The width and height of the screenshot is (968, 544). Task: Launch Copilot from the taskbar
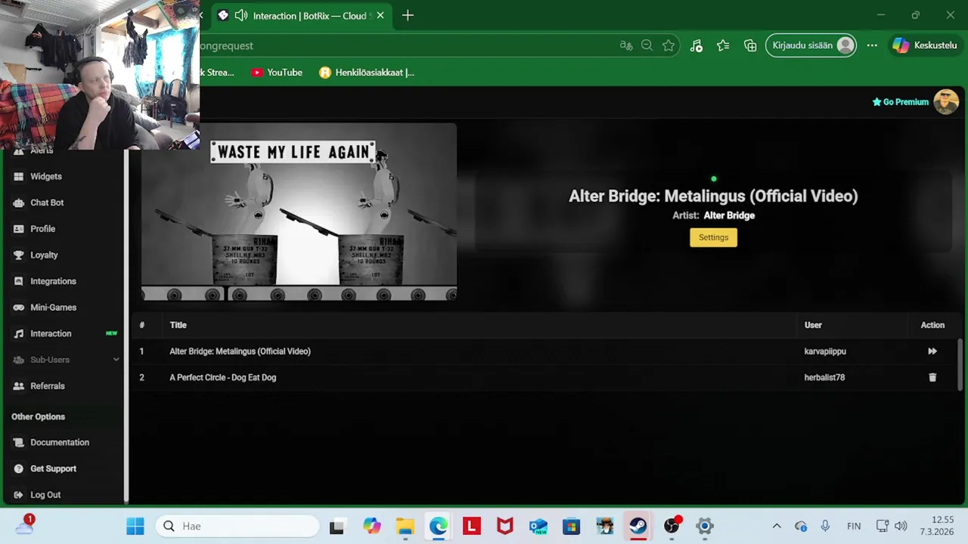[371, 526]
